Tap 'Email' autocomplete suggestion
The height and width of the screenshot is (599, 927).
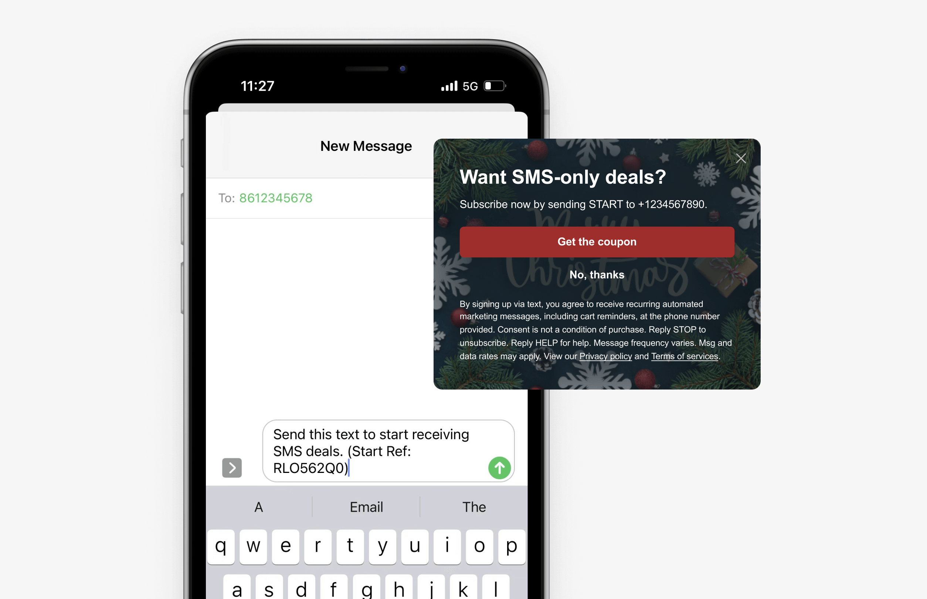pos(366,507)
